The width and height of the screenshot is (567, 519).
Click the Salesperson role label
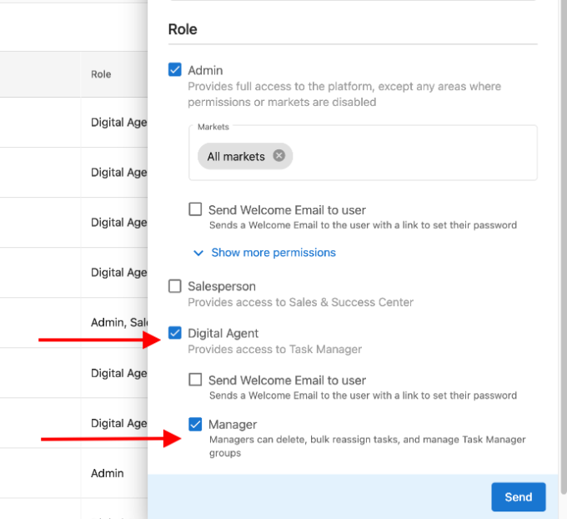(x=222, y=286)
